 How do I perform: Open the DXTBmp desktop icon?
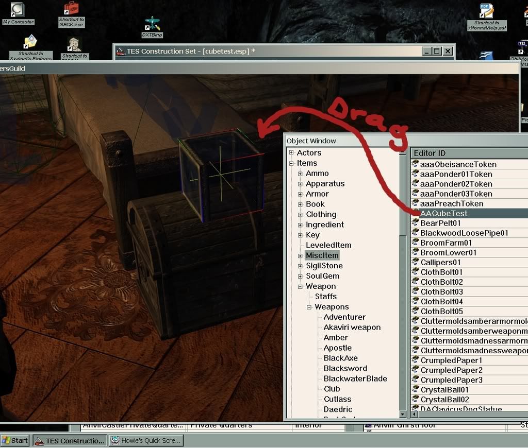[152, 27]
